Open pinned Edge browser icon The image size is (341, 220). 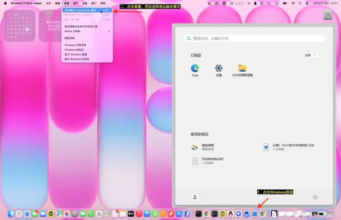(195, 70)
